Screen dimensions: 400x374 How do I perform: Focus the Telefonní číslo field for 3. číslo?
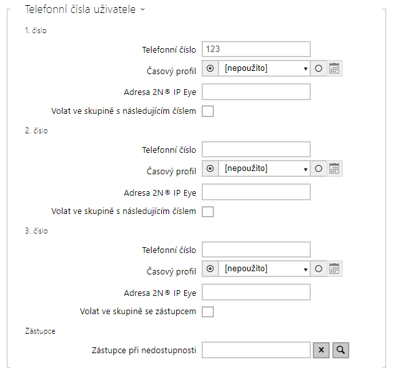point(256,250)
